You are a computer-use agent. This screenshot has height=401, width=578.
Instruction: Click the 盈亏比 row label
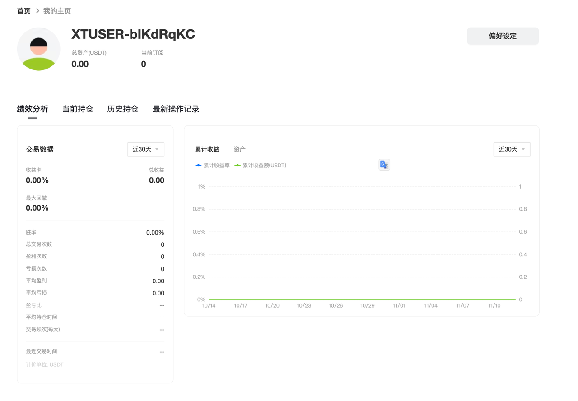pos(34,305)
